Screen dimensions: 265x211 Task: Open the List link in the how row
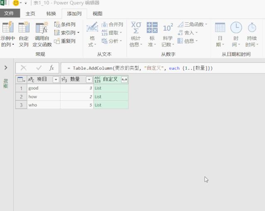tap(98, 97)
